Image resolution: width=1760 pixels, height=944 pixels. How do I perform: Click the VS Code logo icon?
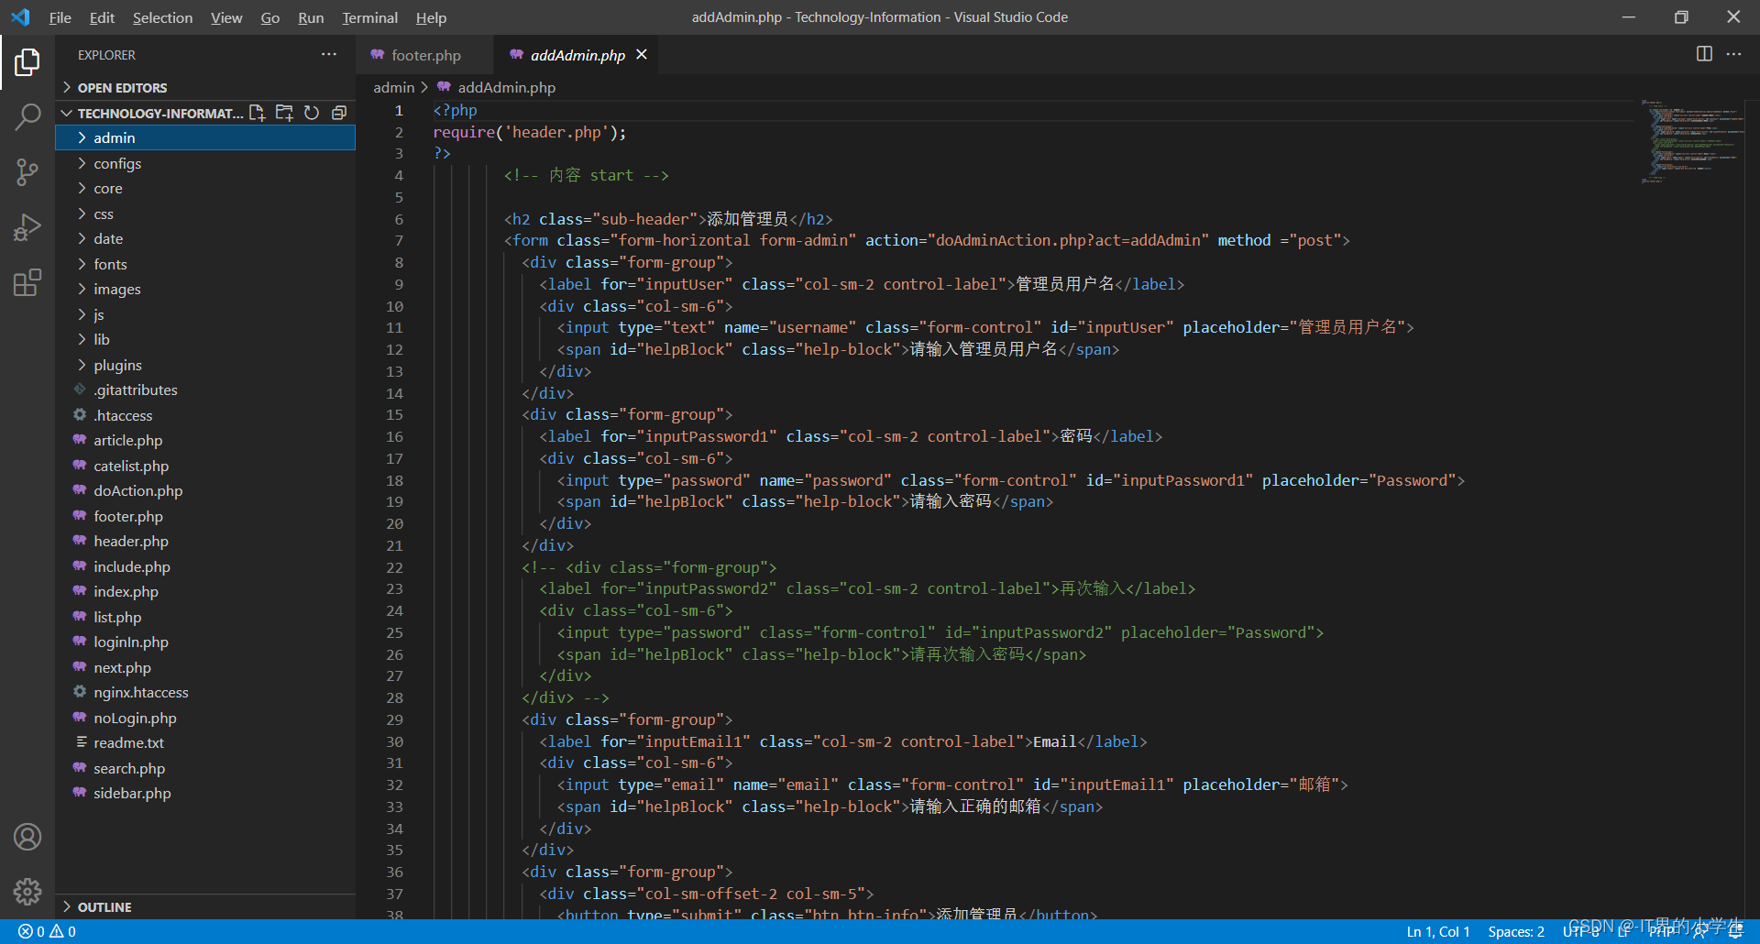20,17
